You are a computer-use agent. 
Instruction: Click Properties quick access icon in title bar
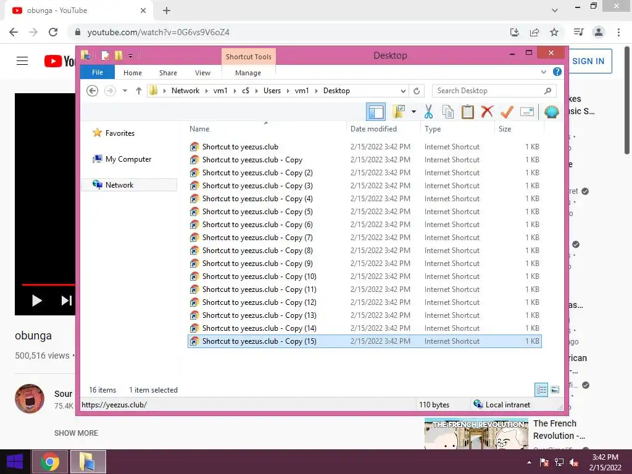coord(105,55)
